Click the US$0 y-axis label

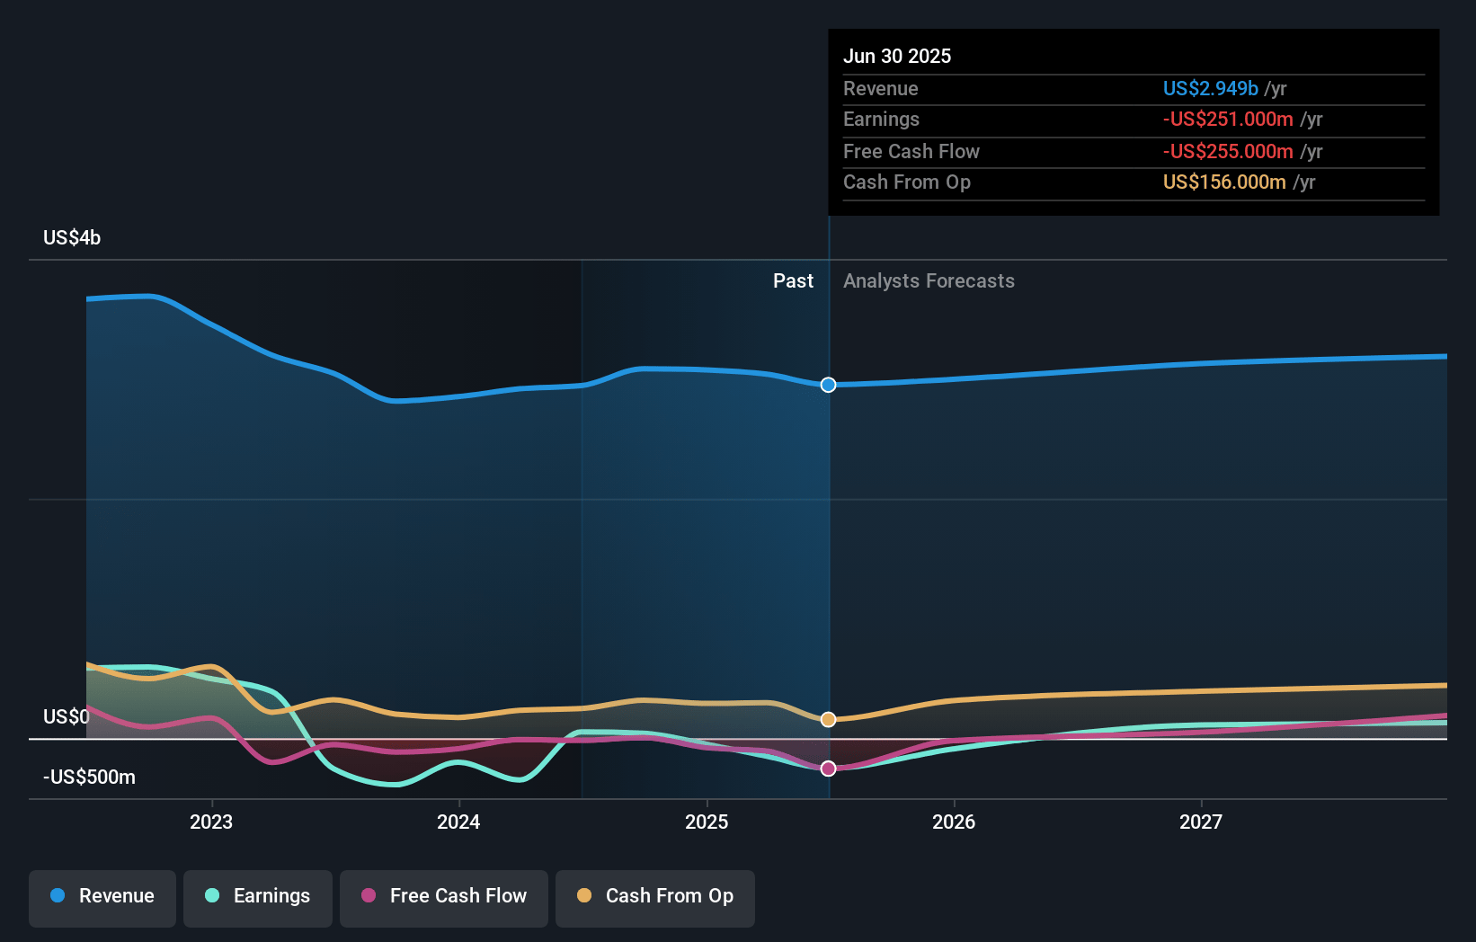[67, 716]
